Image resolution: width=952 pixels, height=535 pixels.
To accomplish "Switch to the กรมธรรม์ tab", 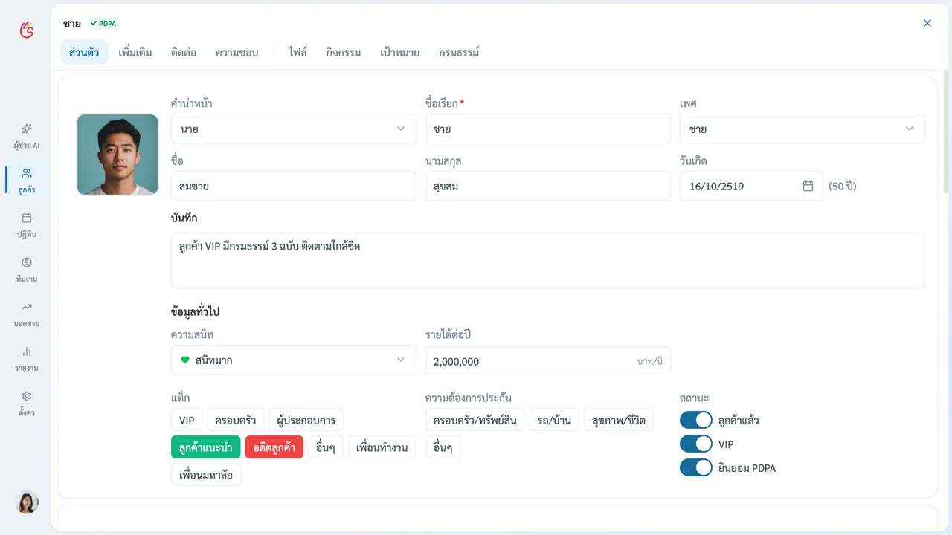I will tap(459, 52).
